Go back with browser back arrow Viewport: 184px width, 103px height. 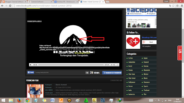pyautogui.click(x=3, y=6)
